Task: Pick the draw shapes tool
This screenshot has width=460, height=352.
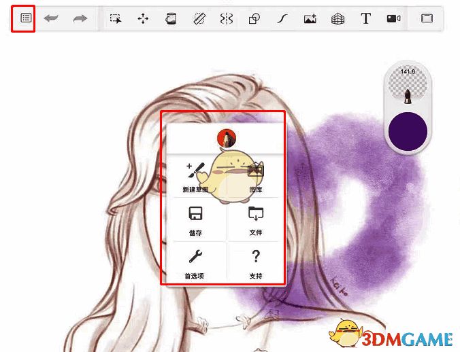Action: 254,18
